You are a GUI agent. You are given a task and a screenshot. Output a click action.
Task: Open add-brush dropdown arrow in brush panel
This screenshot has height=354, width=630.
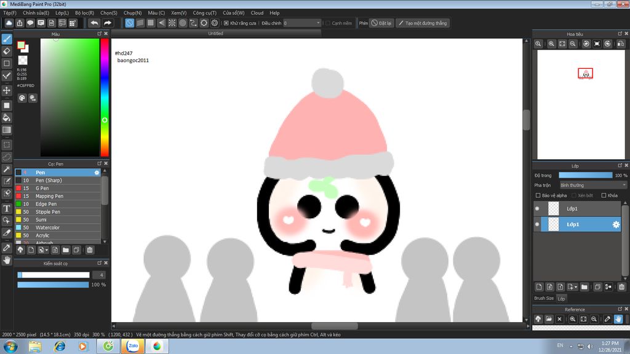coord(47,250)
